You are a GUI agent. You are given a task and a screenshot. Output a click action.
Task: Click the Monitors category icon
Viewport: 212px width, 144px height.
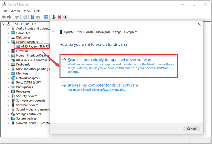point(13,73)
